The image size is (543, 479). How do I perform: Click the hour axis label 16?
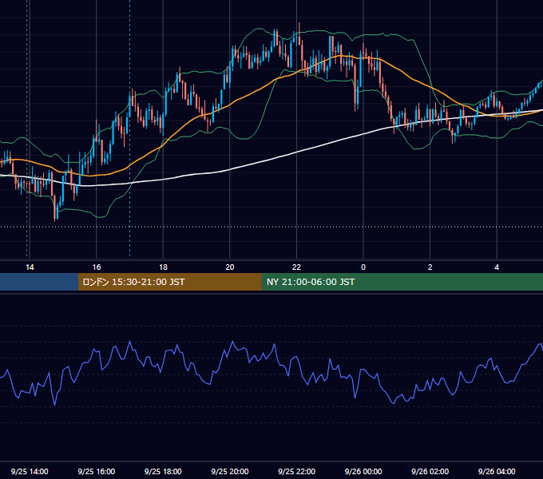(97, 267)
